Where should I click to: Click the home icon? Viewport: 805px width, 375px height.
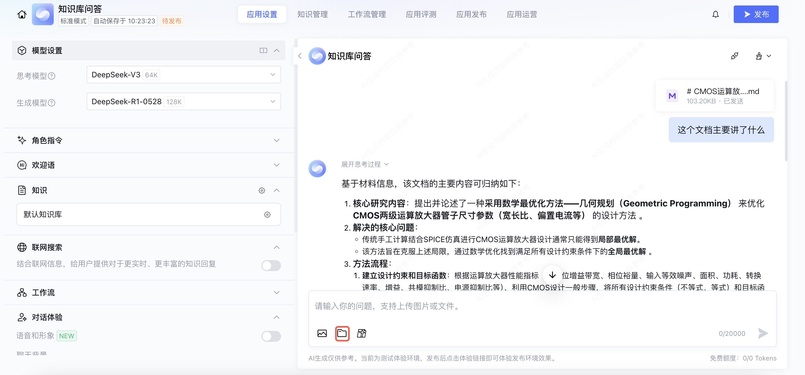(x=22, y=14)
